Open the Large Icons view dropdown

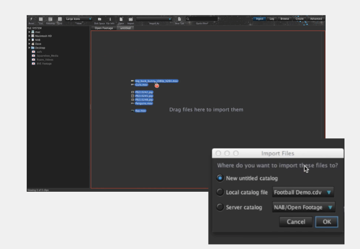[x=79, y=19]
